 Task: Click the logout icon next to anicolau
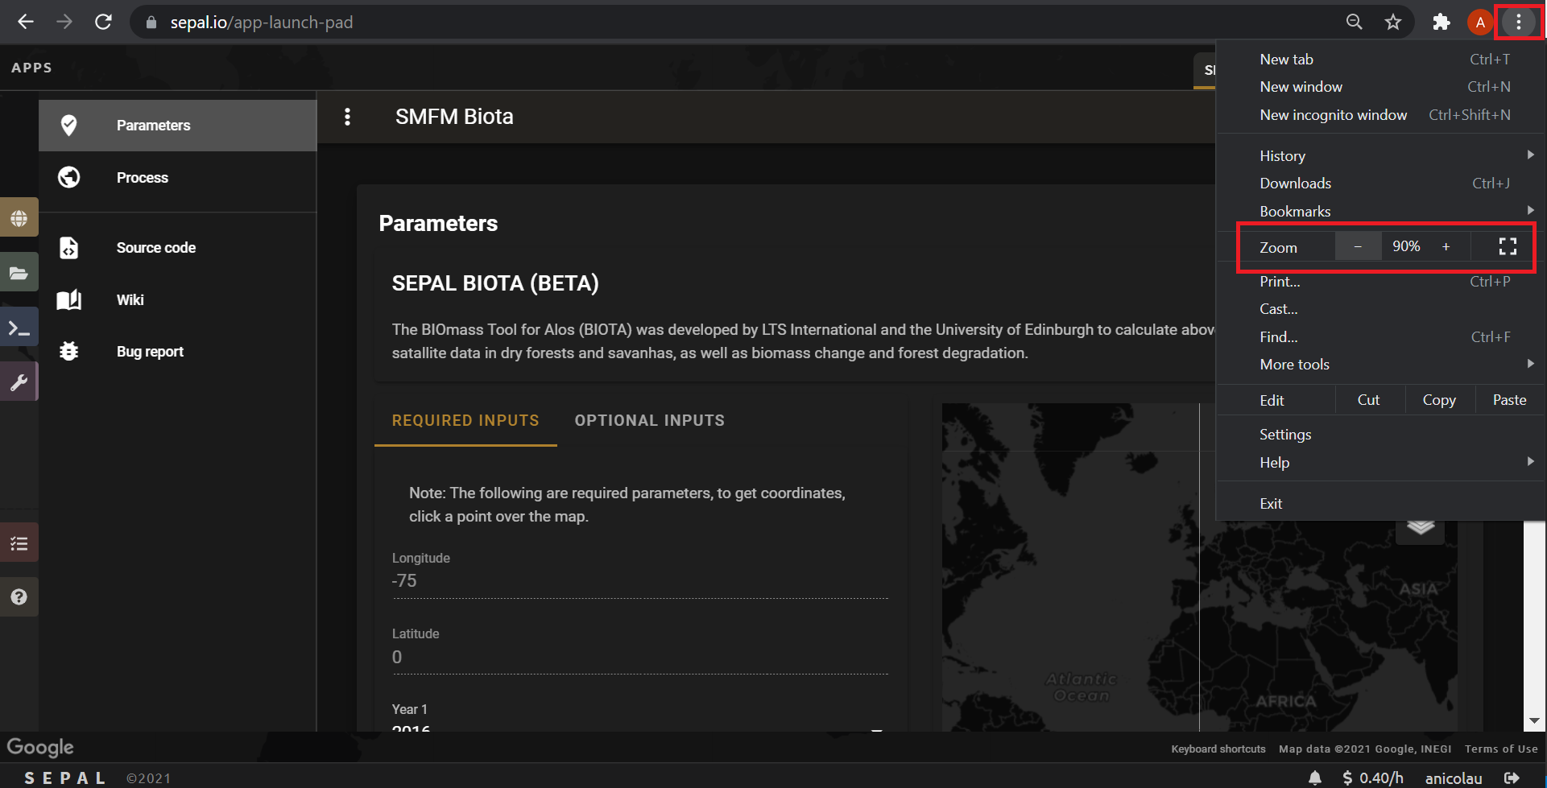(x=1512, y=778)
